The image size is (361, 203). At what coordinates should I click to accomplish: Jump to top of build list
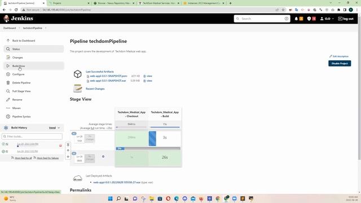point(68,145)
